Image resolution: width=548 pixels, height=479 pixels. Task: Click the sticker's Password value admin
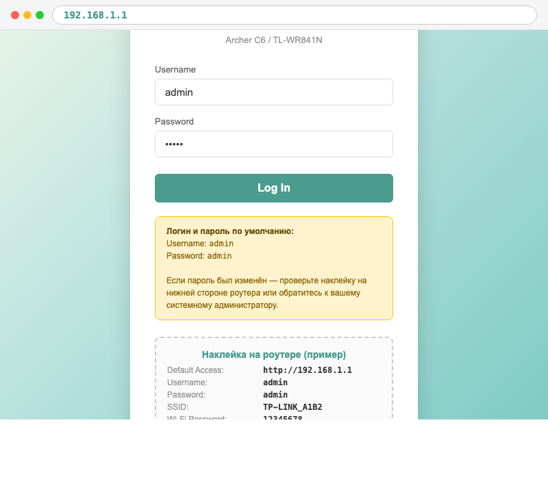click(275, 395)
